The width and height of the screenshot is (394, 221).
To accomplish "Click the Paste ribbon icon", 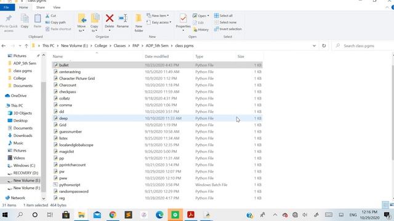I will [38, 18].
